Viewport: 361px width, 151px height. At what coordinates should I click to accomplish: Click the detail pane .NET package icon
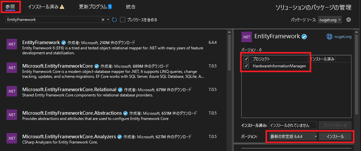[x=247, y=37]
